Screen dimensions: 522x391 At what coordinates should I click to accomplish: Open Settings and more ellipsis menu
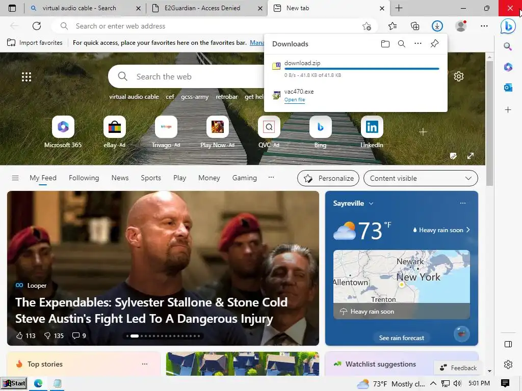(484, 26)
